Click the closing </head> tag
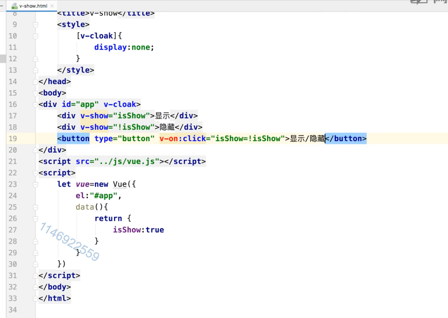Screen dimensions: 448x318 (x=54, y=82)
